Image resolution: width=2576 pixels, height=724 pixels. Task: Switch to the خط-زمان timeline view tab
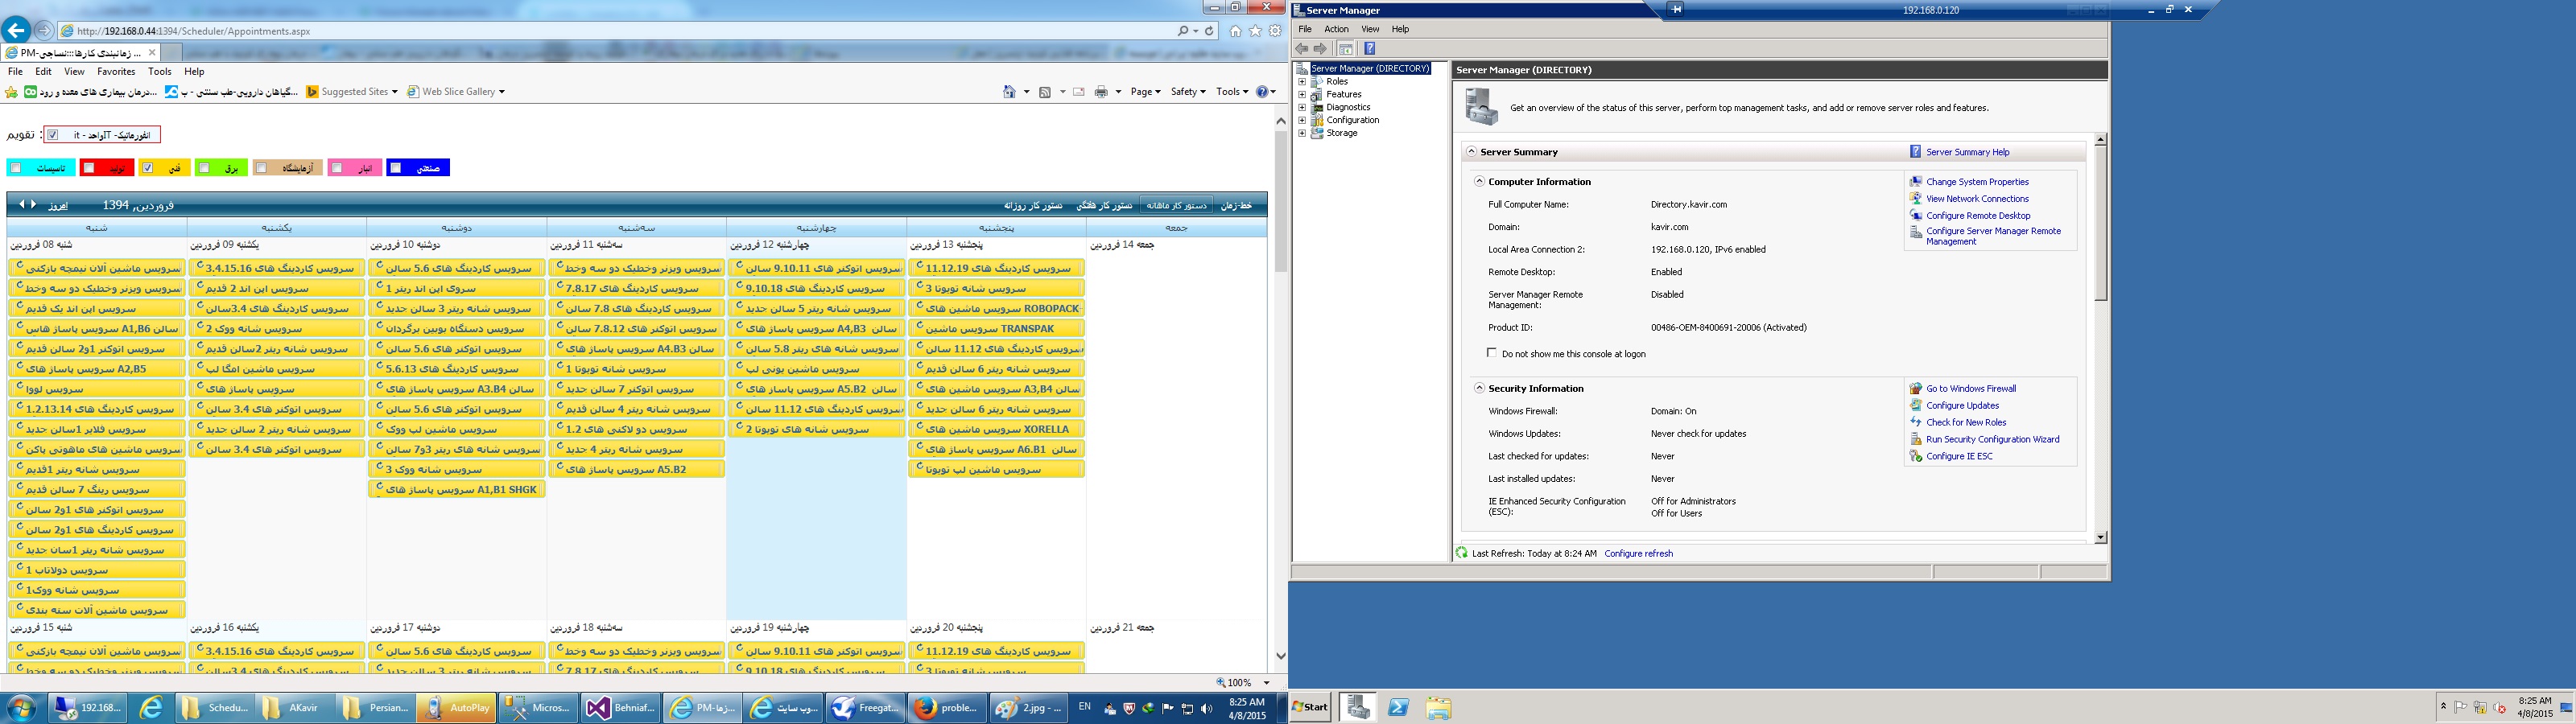click(1236, 205)
